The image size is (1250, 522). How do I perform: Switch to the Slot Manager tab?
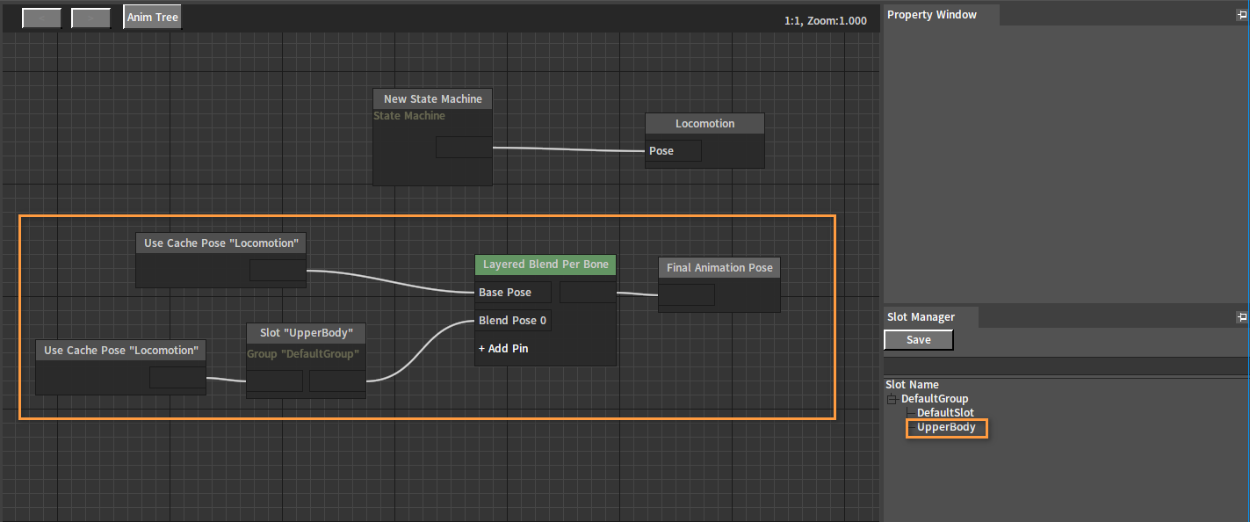coord(921,317)
